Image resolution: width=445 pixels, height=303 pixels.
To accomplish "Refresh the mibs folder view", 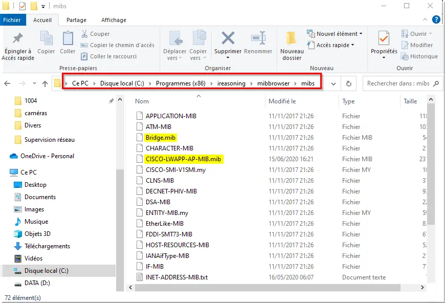I will coord(349,83).
